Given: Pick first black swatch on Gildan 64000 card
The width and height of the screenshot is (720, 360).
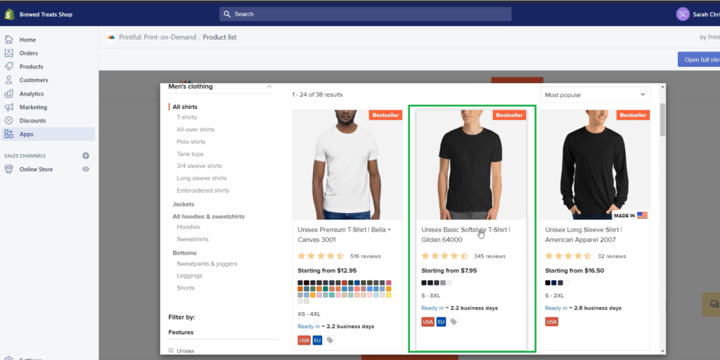Looking at the screenshot, I should coord(424,283).
